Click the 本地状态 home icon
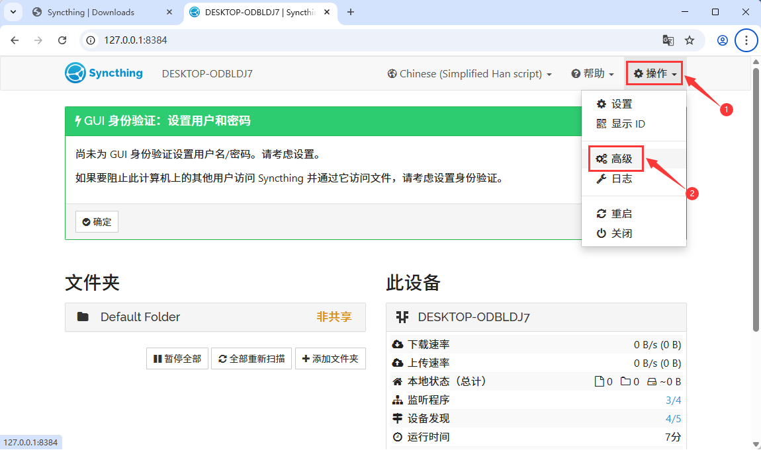The image size is (761, 450). [x=398, y=382]
